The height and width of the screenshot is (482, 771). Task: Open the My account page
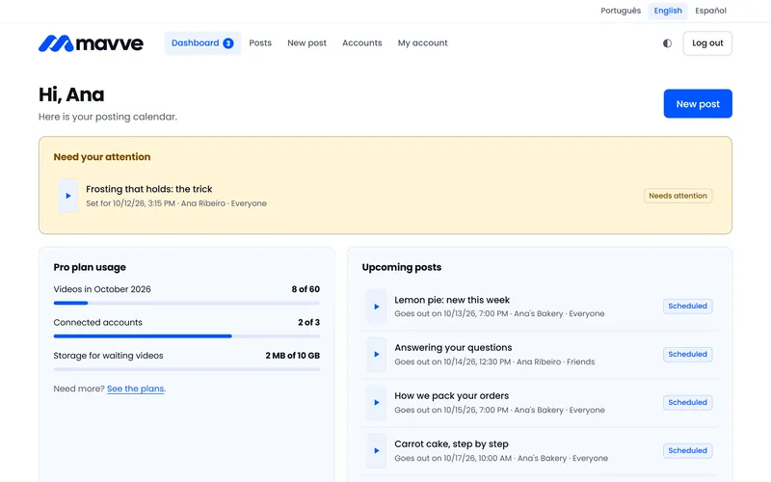coord(422,43)
